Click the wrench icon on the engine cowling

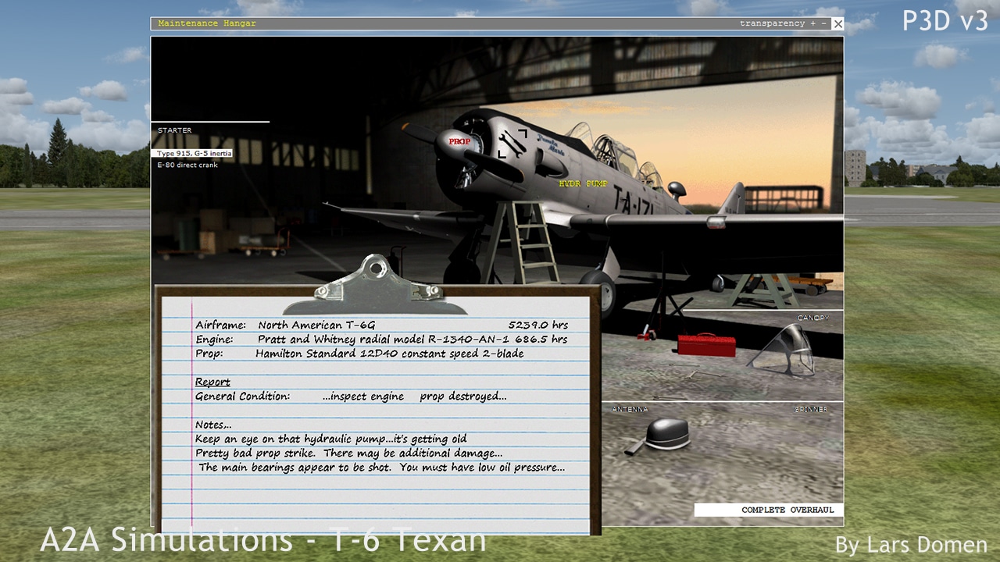tap(512, 144)
